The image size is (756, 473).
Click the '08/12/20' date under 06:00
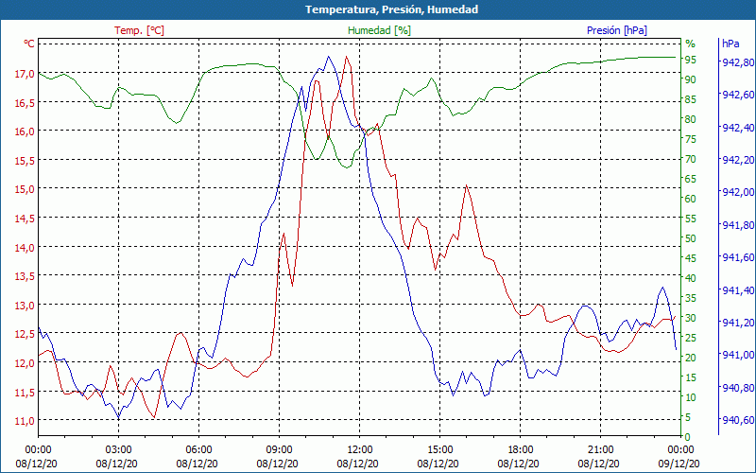click(197, 464)
